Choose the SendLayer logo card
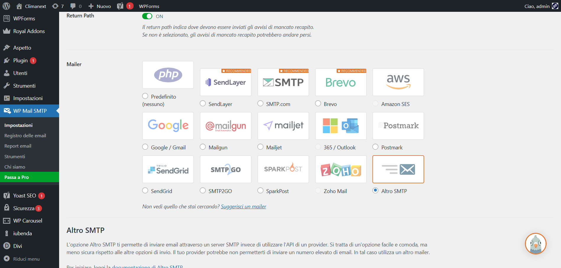 pyautogui.click(x=226, y=82)
